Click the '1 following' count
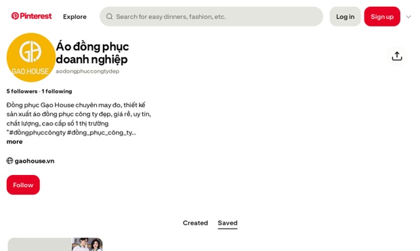 57,92
